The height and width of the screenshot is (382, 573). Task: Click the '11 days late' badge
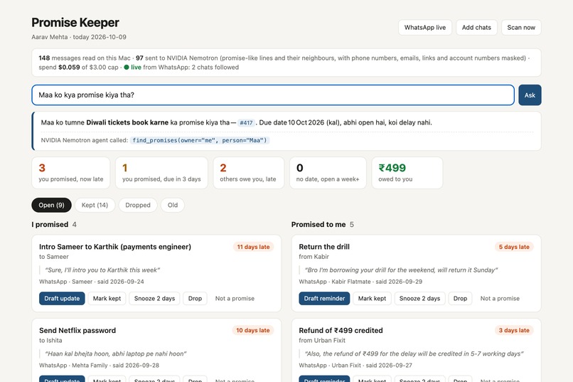coord(253,247)
